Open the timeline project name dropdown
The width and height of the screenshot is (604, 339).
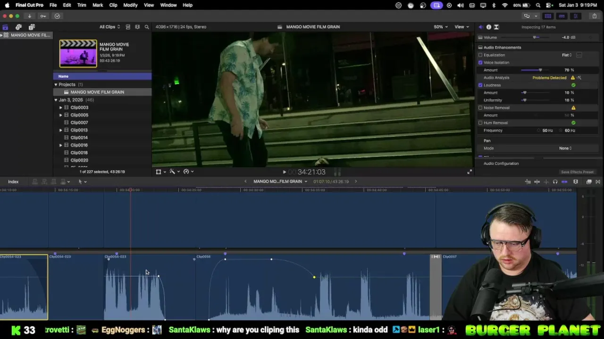(x=280, y=182)
